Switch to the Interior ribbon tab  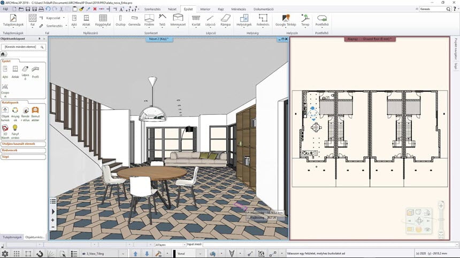coord(205,10)
